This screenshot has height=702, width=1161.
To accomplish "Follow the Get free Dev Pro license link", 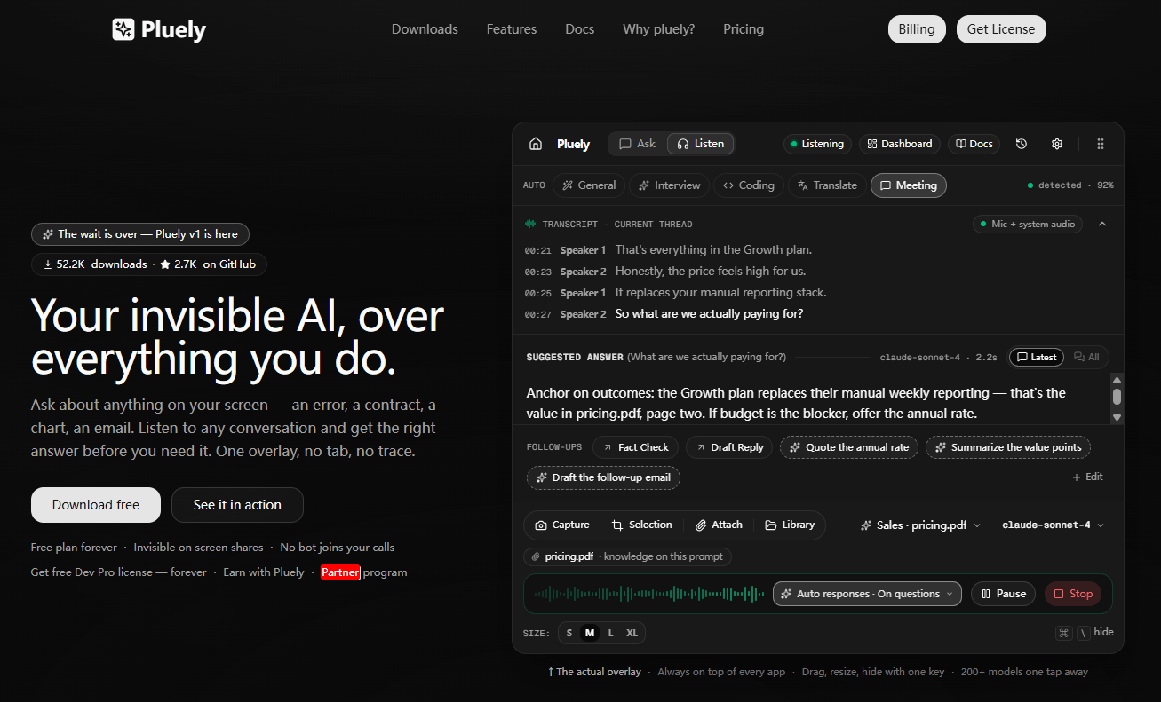I will [x=119, y=572].
